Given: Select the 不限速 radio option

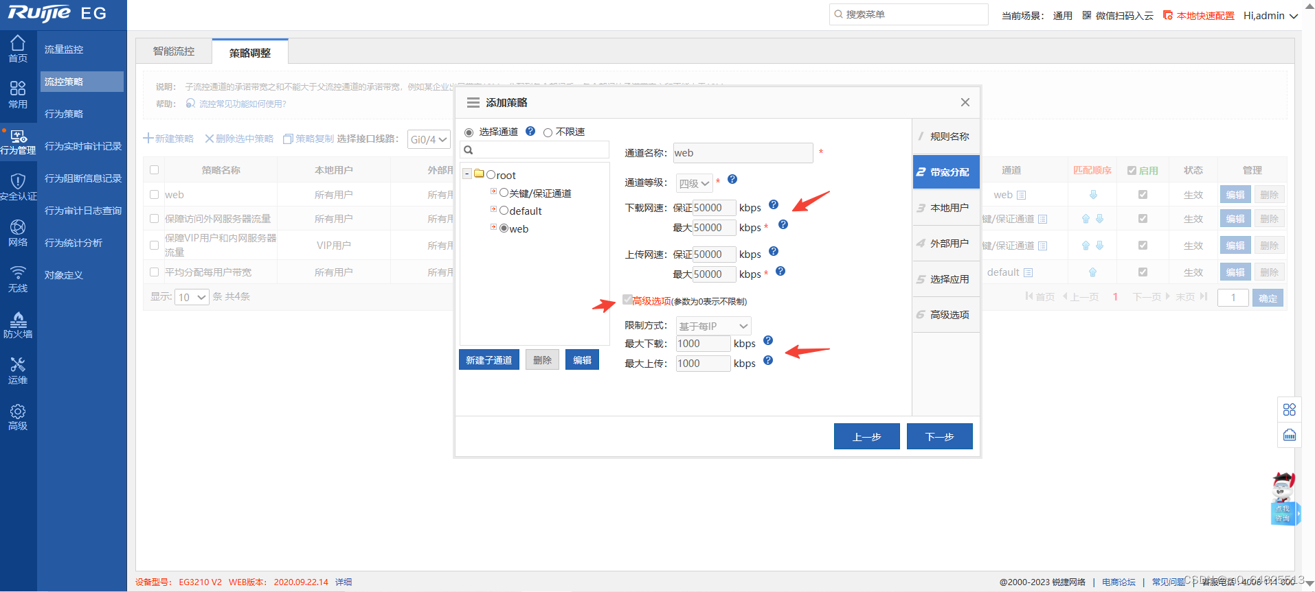Looking at the screenshot, I should point(548,132).
